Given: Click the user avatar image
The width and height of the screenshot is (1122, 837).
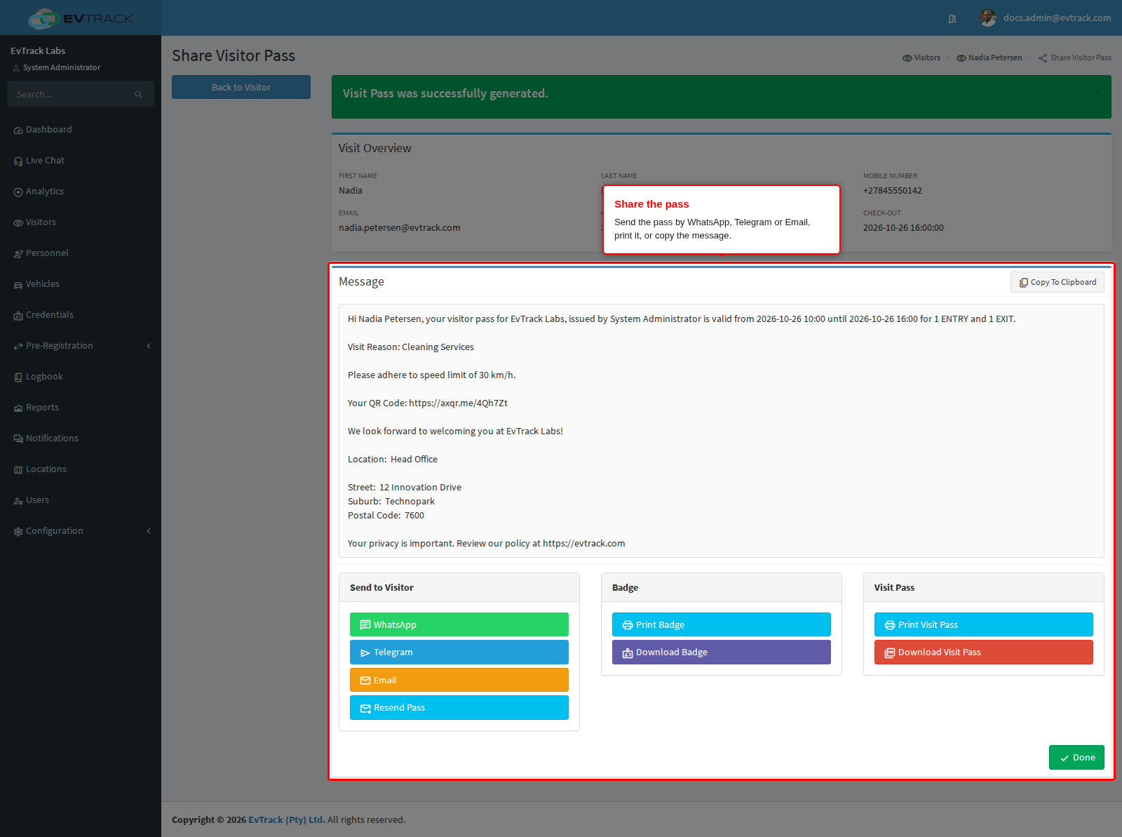Looking at the screenshot, I should [988, 18].
